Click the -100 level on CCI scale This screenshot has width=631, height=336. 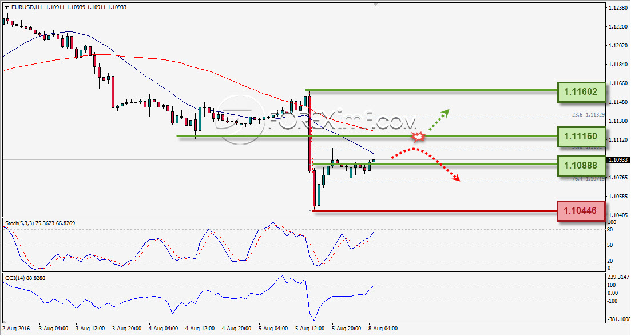613,301
